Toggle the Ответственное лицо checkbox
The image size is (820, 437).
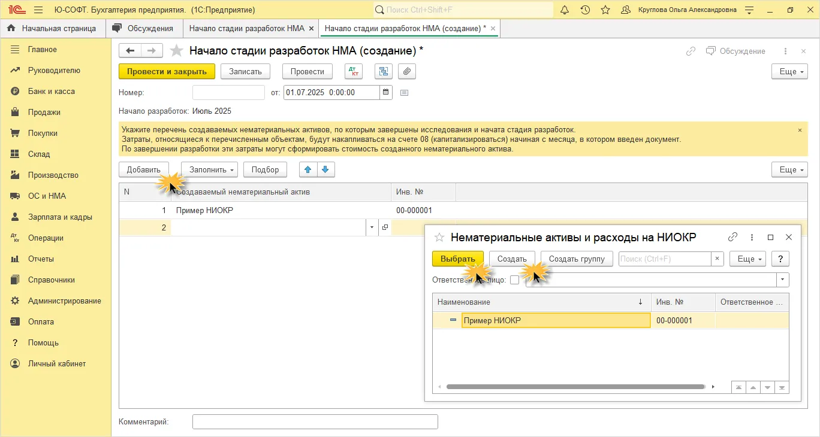[514, 280]
